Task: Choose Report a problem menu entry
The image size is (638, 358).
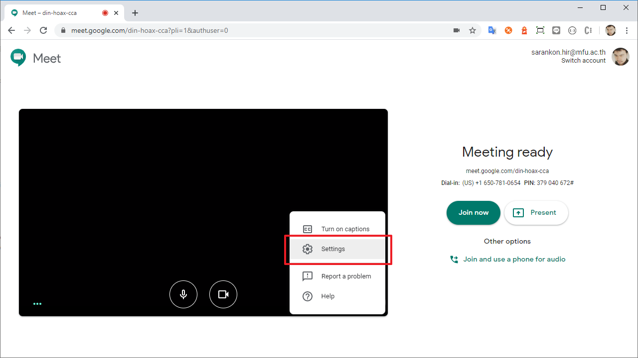Action: pyautogui.click(x=337, y=276)
